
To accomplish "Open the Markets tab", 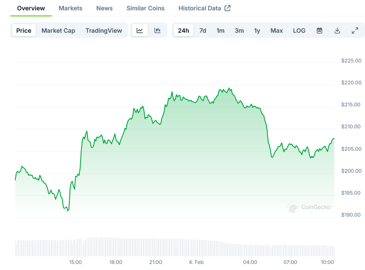I will 71,8.
